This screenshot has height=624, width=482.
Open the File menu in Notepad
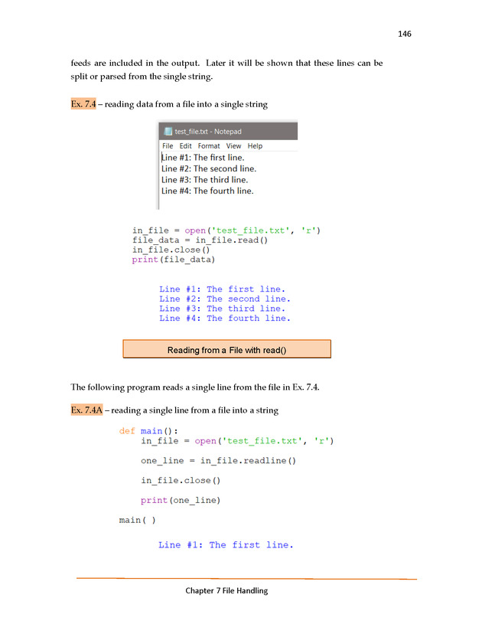168,146
